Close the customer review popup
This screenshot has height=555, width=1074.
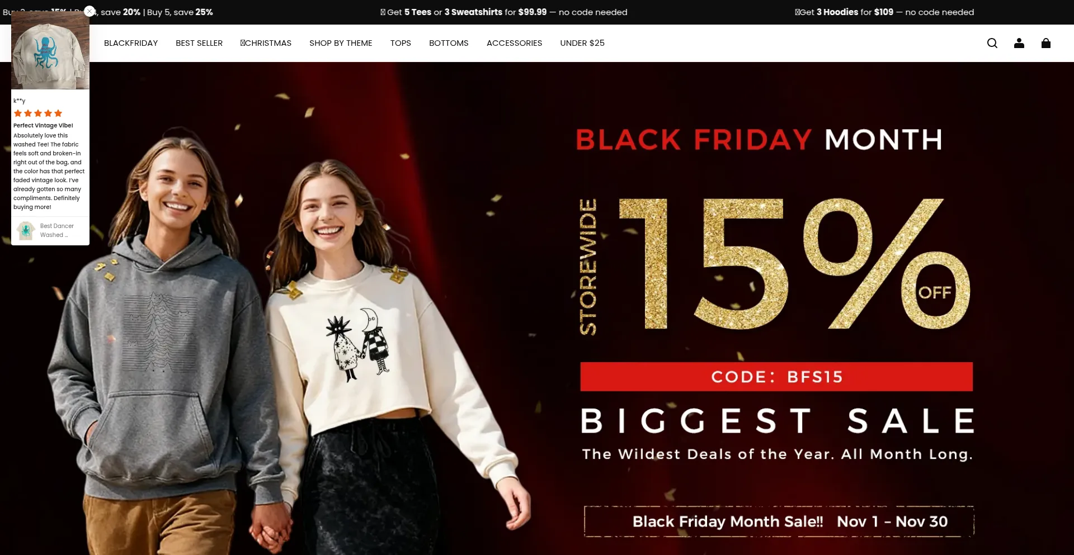[89, 11]
